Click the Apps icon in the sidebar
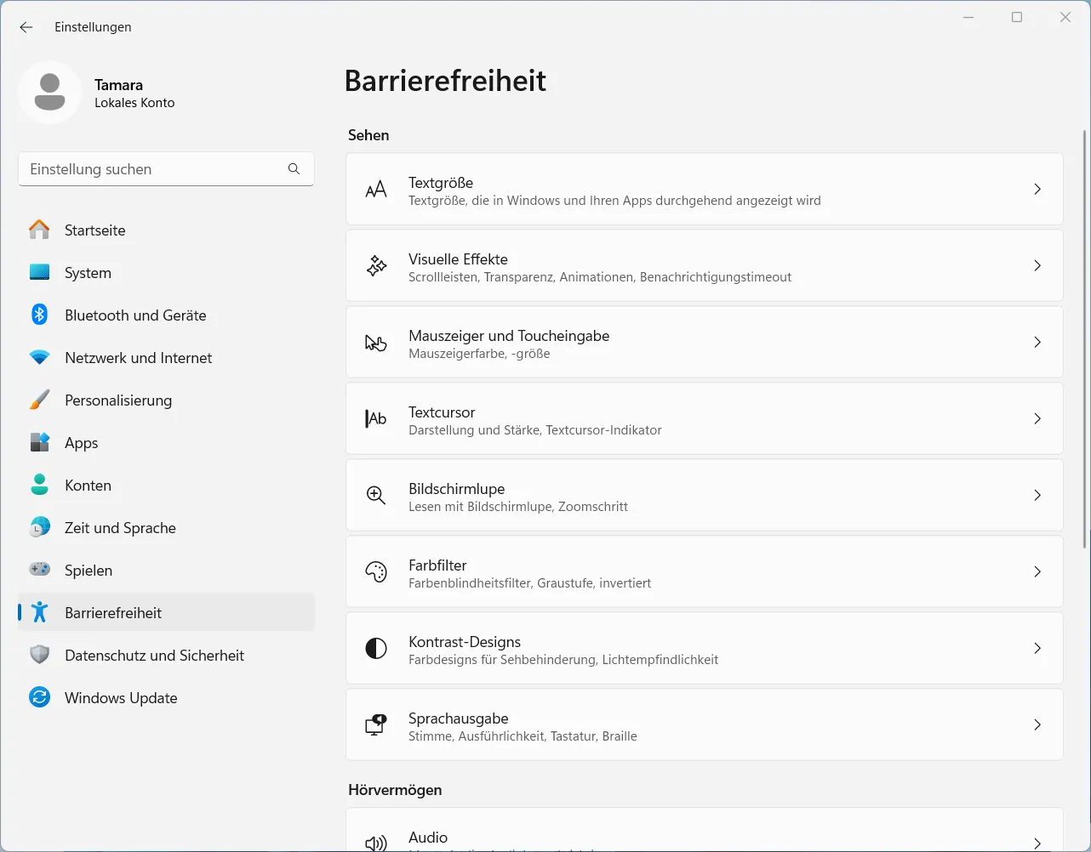1091x852 pixels. 39,442
